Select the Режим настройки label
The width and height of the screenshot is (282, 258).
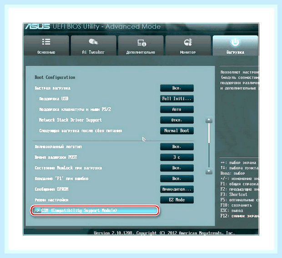[51, 200]
